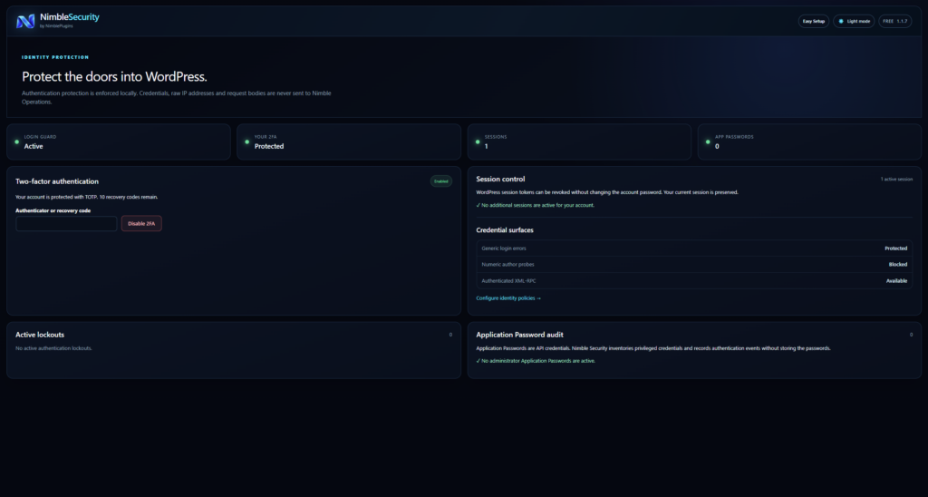This screenshot has height=497, width=928.
Task: Click the by NimblePlugins subtitle
Action: coord(56,26)
